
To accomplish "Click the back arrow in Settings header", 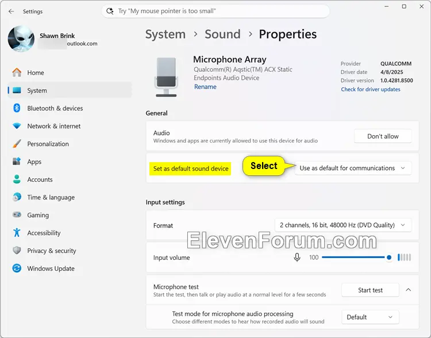I will [11, 11].
